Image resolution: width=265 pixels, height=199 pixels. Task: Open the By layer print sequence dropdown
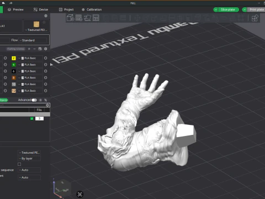(x=29, y=159)
